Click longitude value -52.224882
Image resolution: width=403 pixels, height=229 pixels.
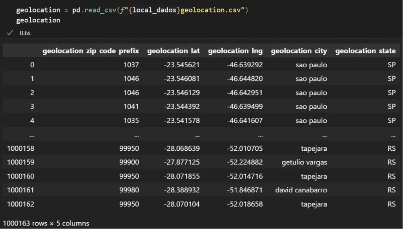(245, 162)
